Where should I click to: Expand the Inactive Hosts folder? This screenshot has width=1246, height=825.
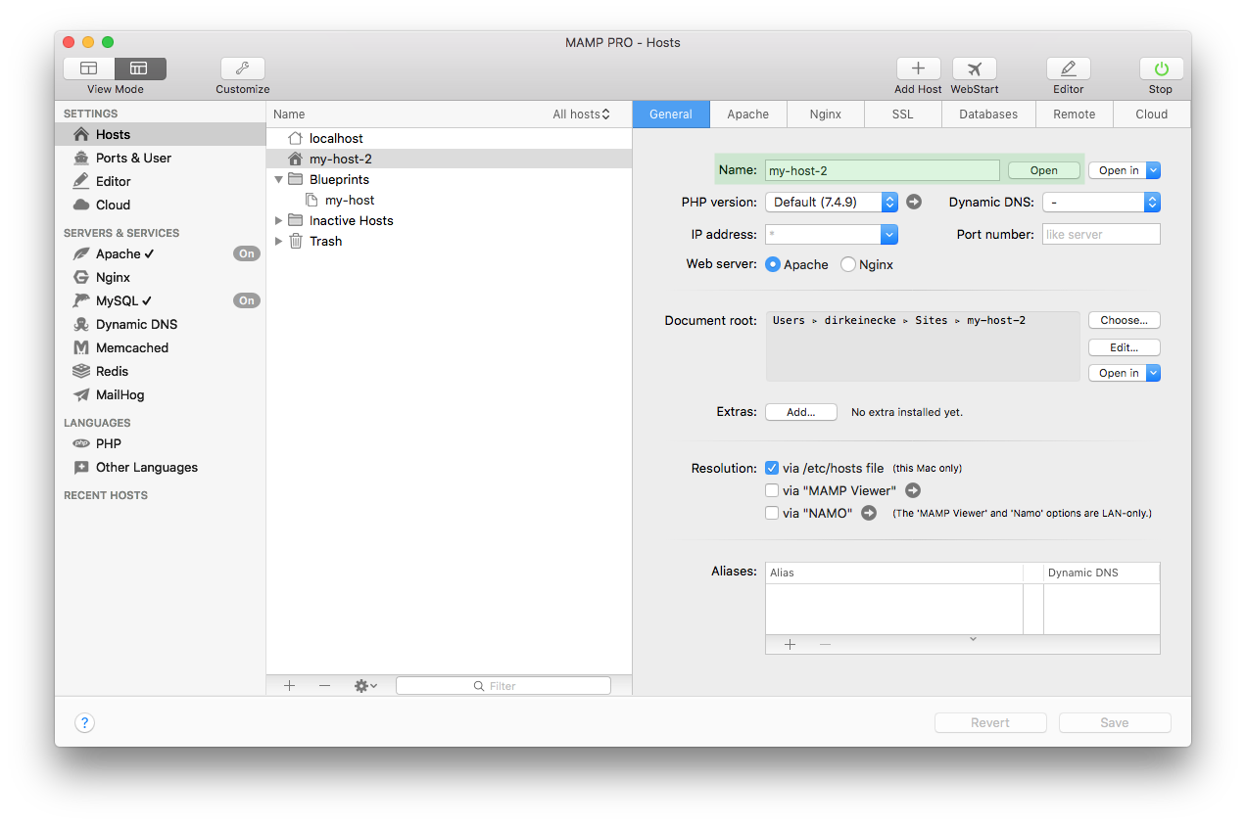coord(277,220)
